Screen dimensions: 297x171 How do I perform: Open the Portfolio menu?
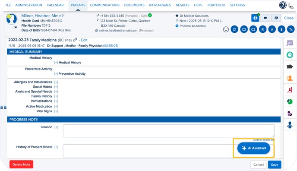pyautogui.click(x=216, y=5)
